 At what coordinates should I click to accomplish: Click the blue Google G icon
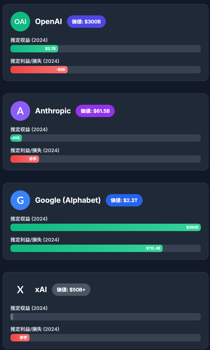20,200
